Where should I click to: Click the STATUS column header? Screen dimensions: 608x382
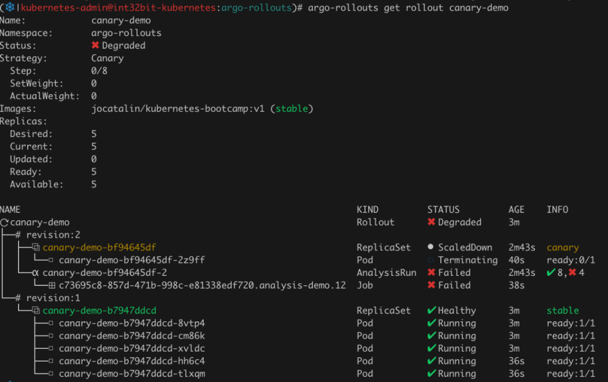443,210
